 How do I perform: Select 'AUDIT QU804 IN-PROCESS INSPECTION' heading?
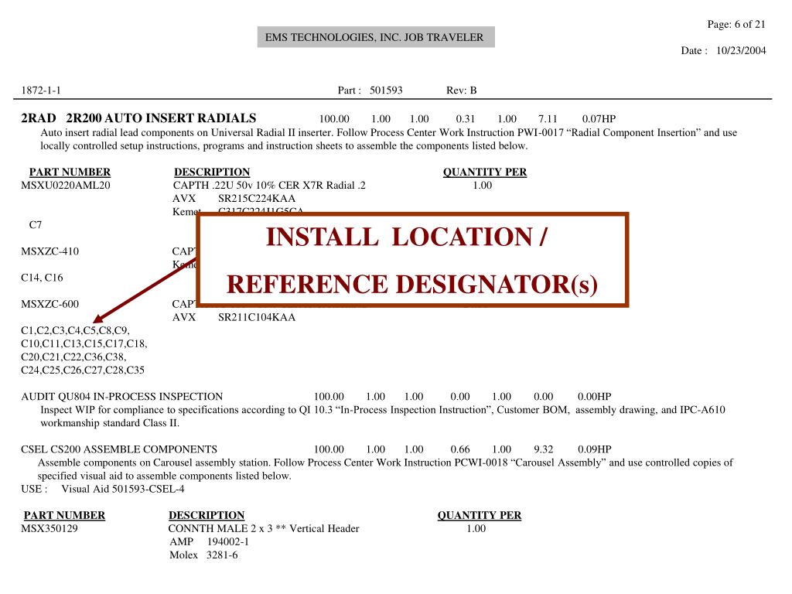(121, 397)
